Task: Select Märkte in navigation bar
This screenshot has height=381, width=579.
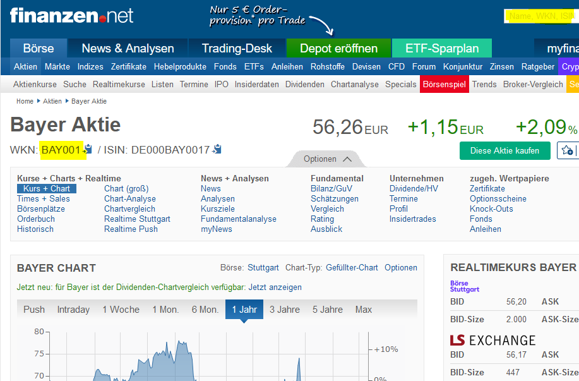Action: pyautogui.click(x=57, y=66)
